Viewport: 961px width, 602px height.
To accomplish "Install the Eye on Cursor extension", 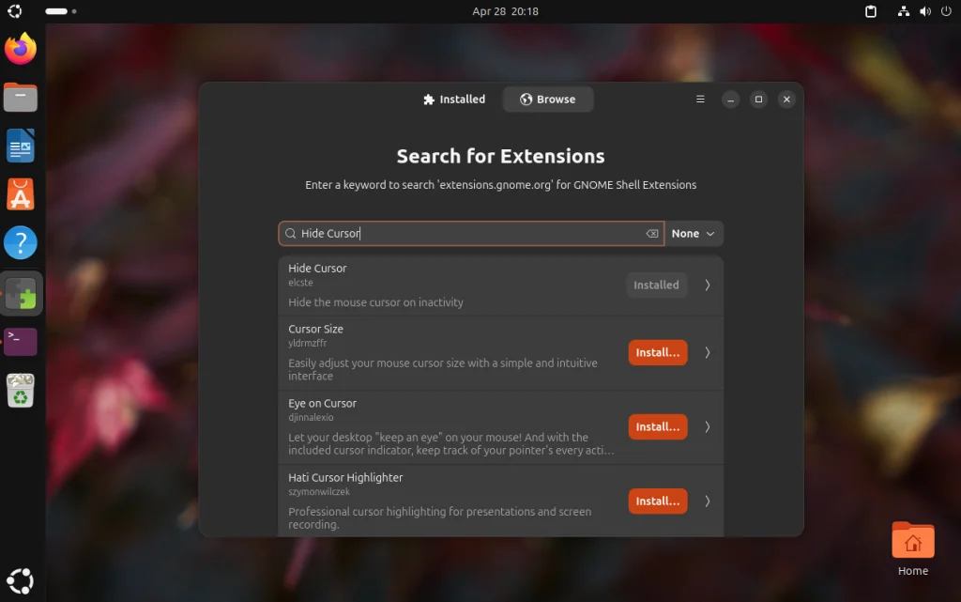I will [x=658, y=426].
